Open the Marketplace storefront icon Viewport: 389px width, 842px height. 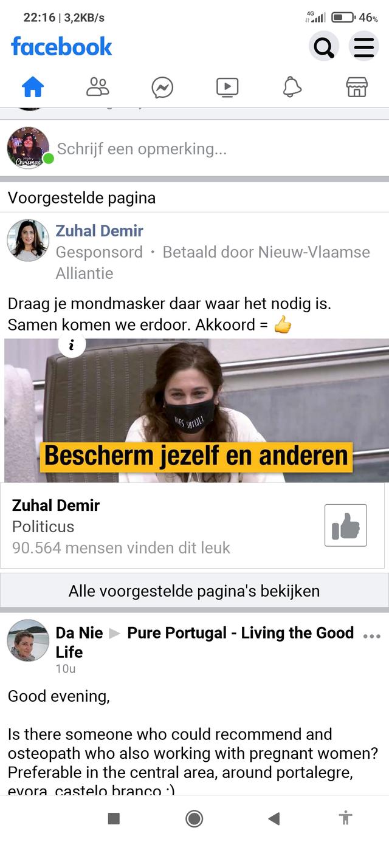point(357,87)
